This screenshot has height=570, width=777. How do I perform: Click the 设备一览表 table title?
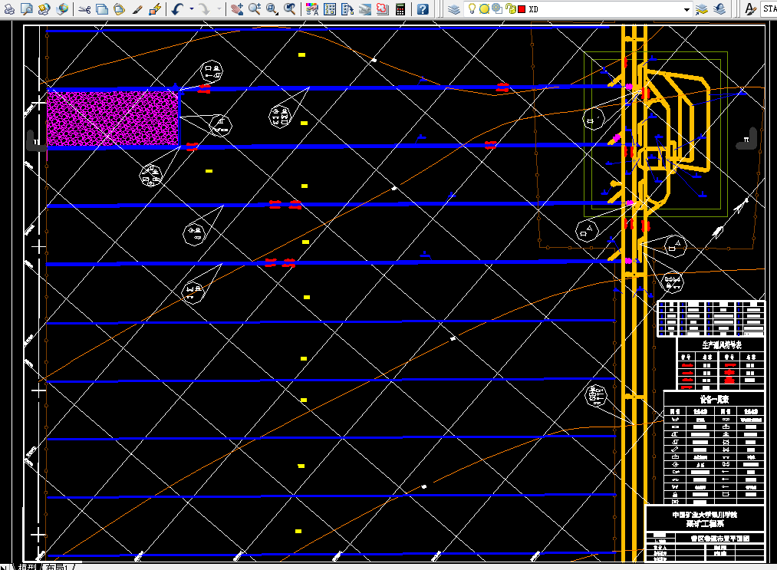[x=714, y=399]
